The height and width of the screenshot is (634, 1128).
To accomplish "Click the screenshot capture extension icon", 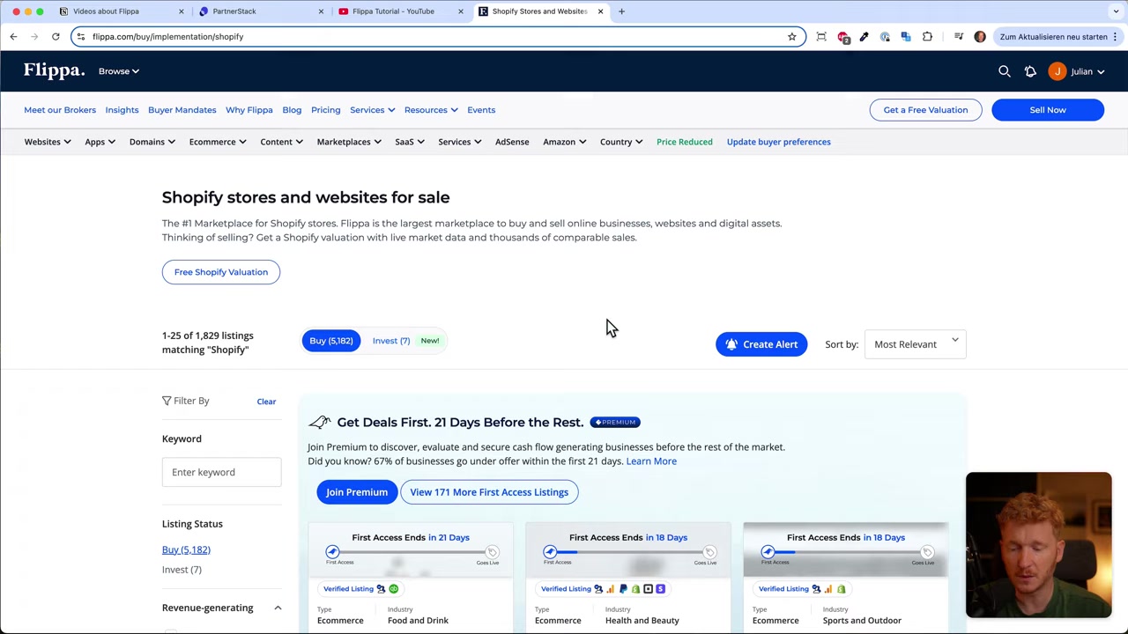I will (821, 36).
